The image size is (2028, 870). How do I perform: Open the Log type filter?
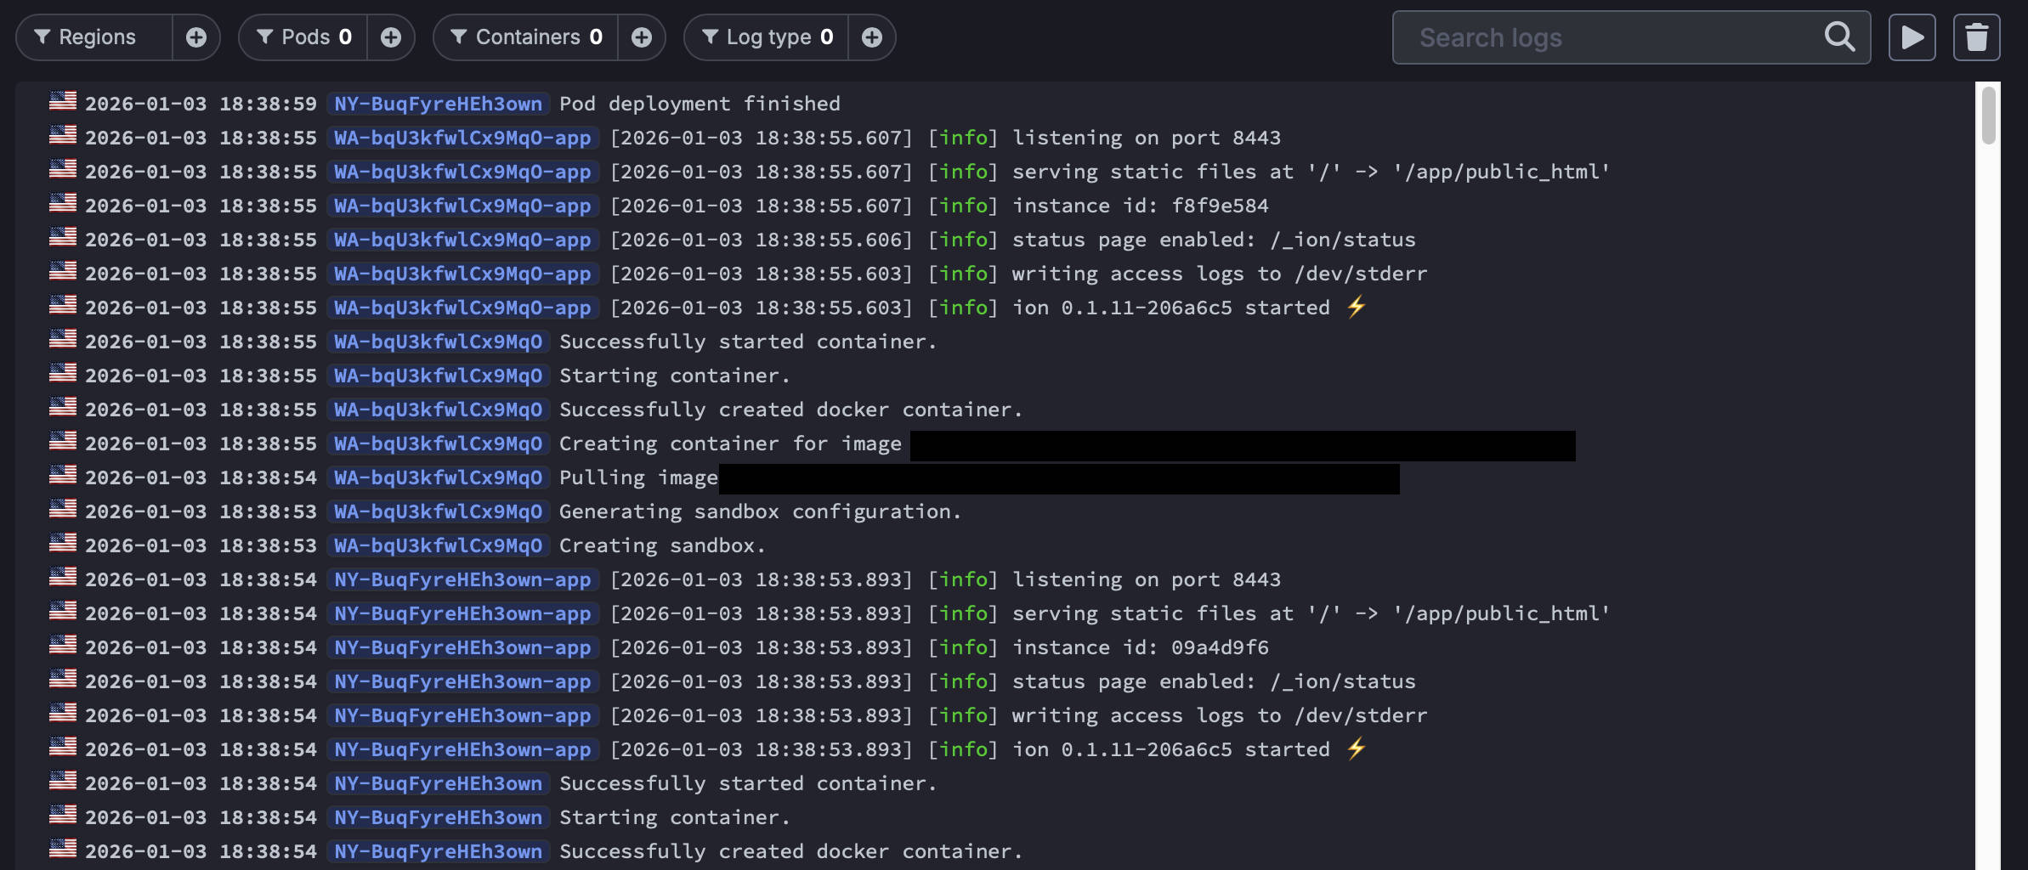767,37
